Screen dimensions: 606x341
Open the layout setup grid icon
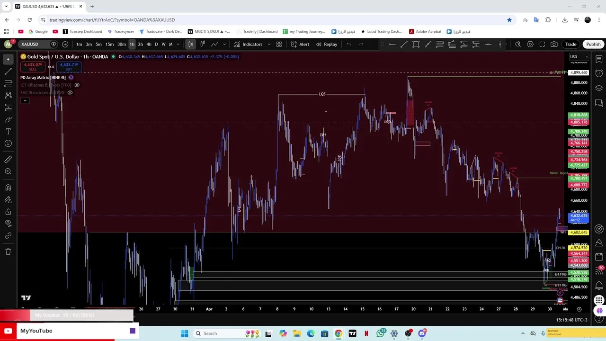click(x=279, y=44)
